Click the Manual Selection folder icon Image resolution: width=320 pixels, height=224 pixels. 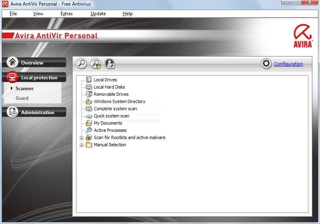tap(89, 145)
